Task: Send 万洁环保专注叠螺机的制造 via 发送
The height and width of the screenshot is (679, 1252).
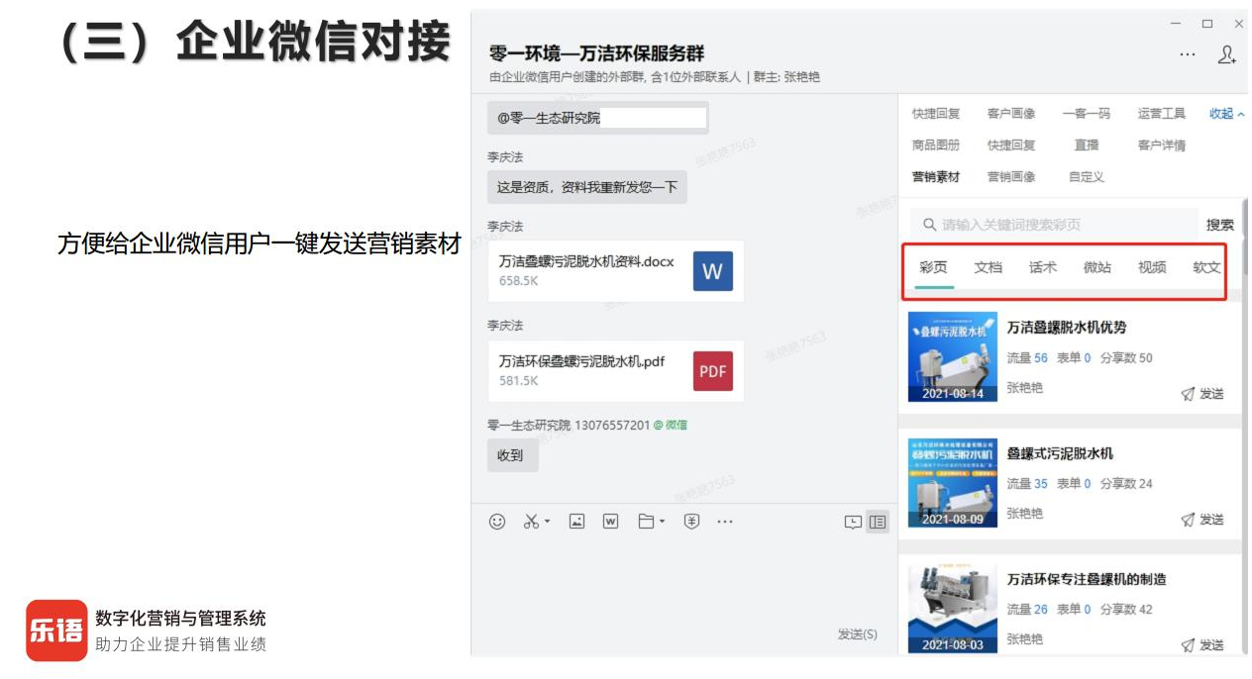Action: (x=1202, y=645)
